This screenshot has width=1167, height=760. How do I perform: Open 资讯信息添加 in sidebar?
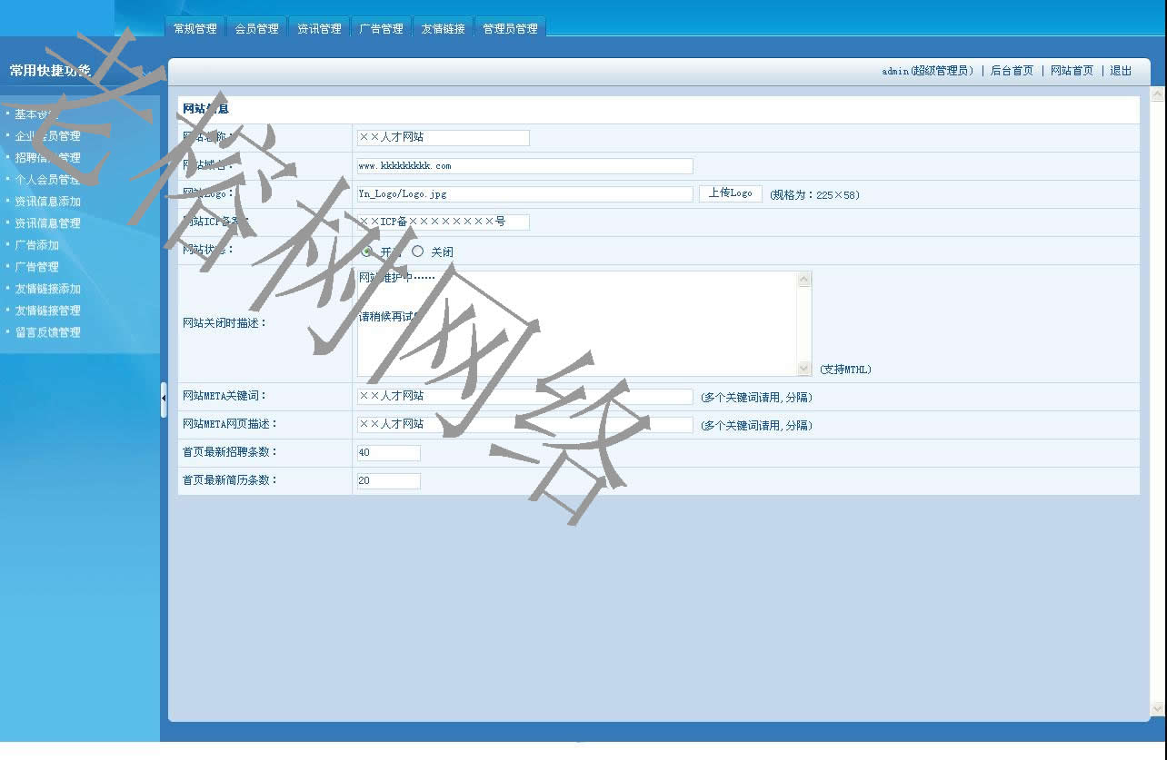click(x=47, y=202)
